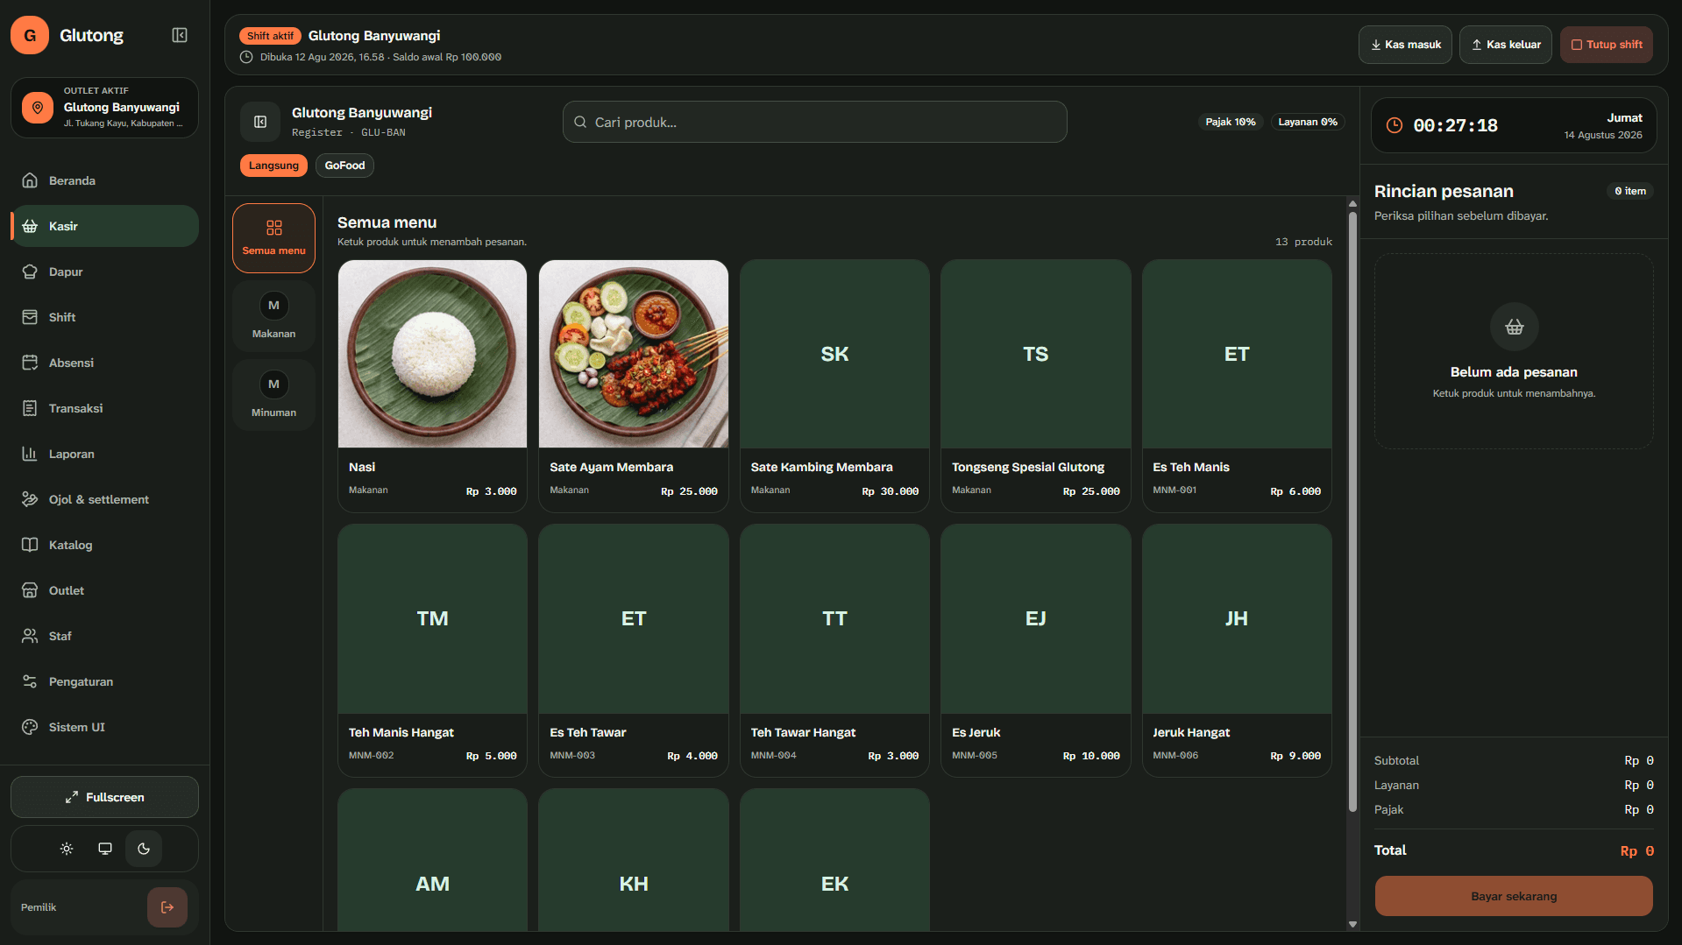Add Sate Kambing Membara to order
The width and height of the screenshot is (1682, 945).
tap(834, 385)
